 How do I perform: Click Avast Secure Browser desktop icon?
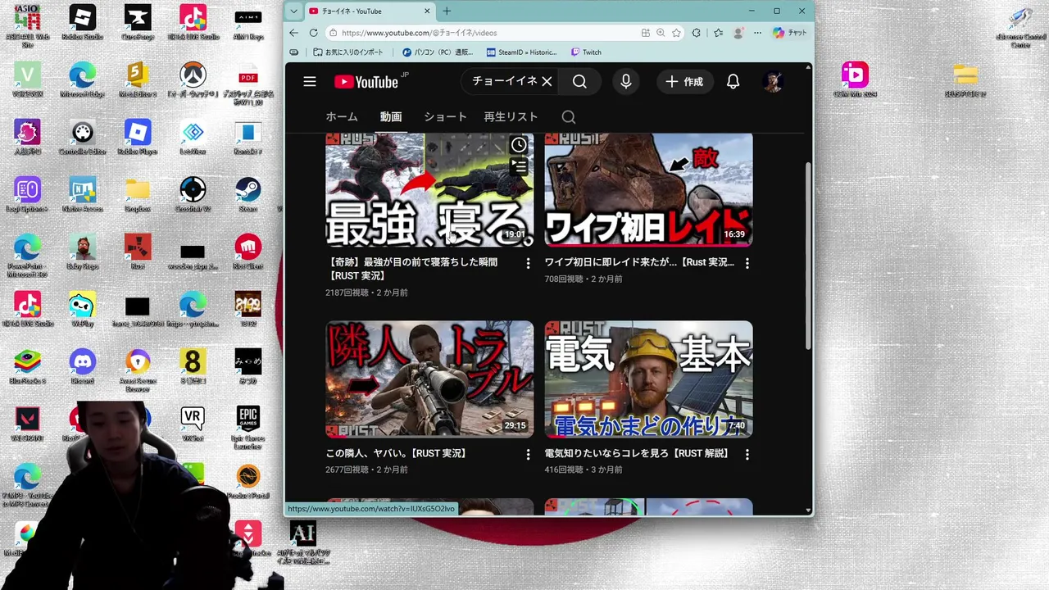[x=137, y=371]
